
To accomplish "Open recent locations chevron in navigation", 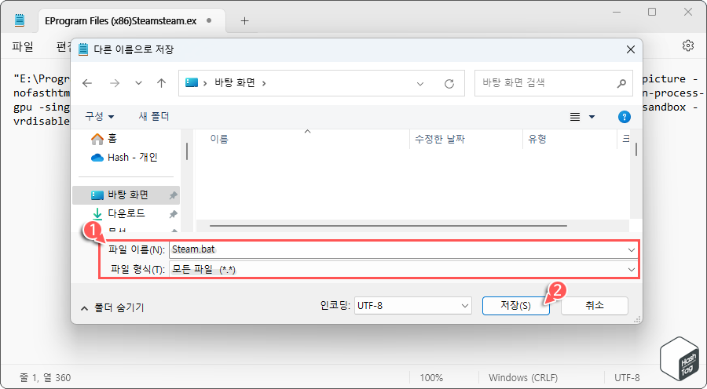I will tap(138, 83).
